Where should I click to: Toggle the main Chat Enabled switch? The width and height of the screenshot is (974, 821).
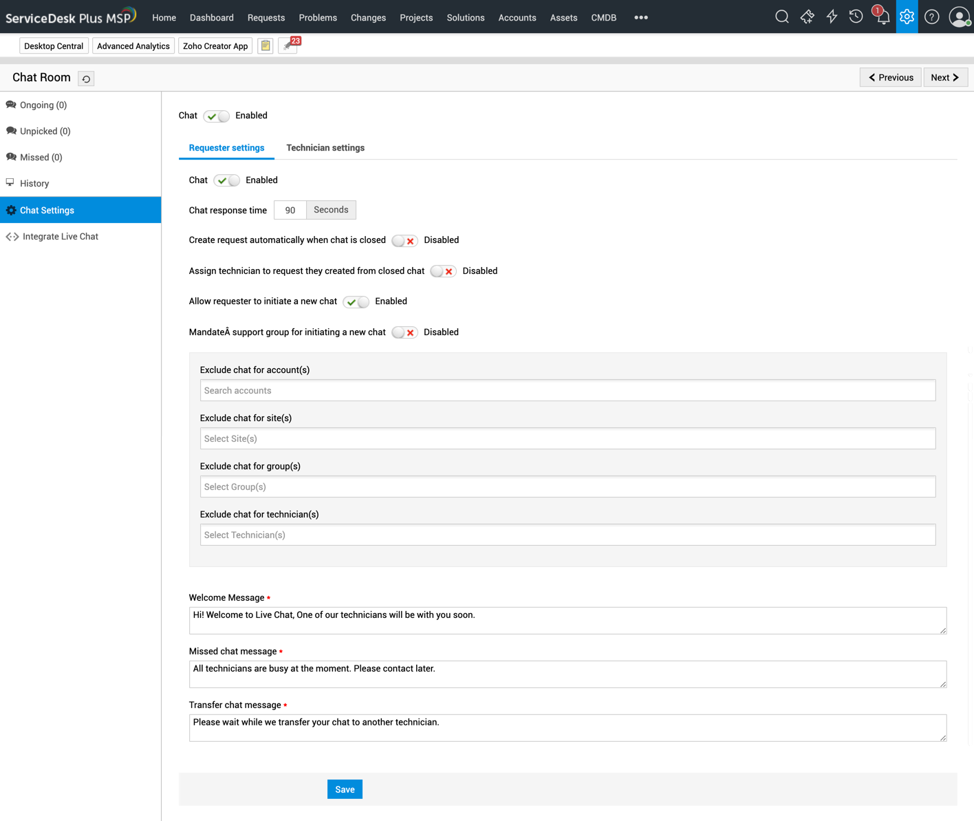tap(216, 116)
